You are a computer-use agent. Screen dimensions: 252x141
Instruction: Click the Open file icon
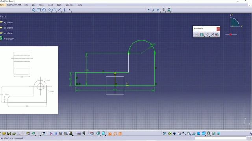pyautogui.click(x=4, y=133)
